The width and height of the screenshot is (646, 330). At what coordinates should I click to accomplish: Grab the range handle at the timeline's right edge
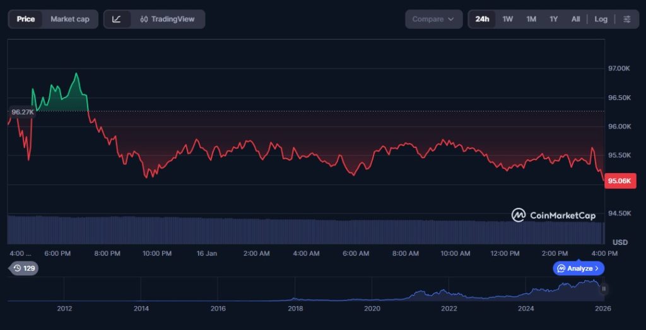604,289
